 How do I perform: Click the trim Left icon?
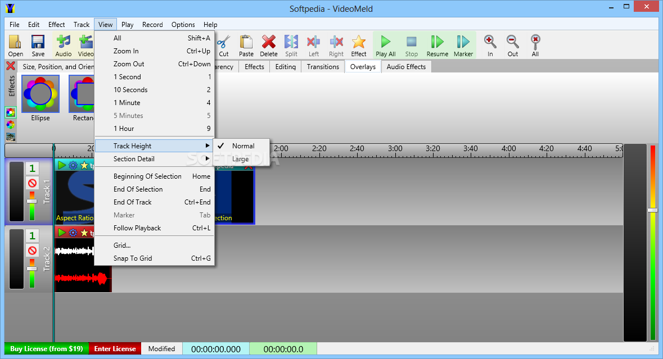tap(313, 46)
